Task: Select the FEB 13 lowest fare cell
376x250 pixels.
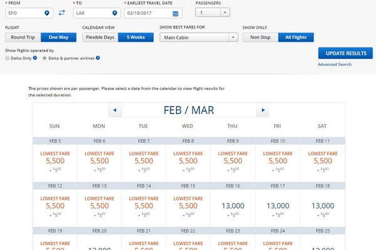Action: point(99,207)
